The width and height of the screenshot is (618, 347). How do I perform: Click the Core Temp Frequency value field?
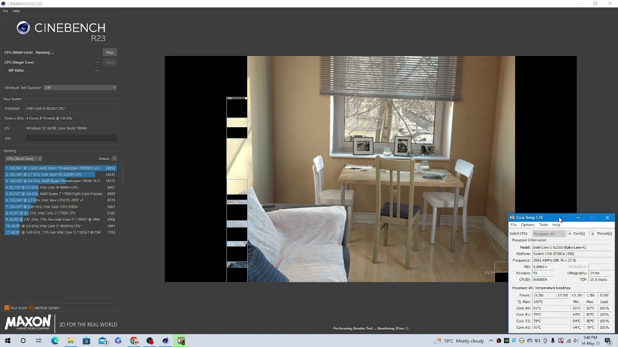pyautogui.click(x=572, y=260)
